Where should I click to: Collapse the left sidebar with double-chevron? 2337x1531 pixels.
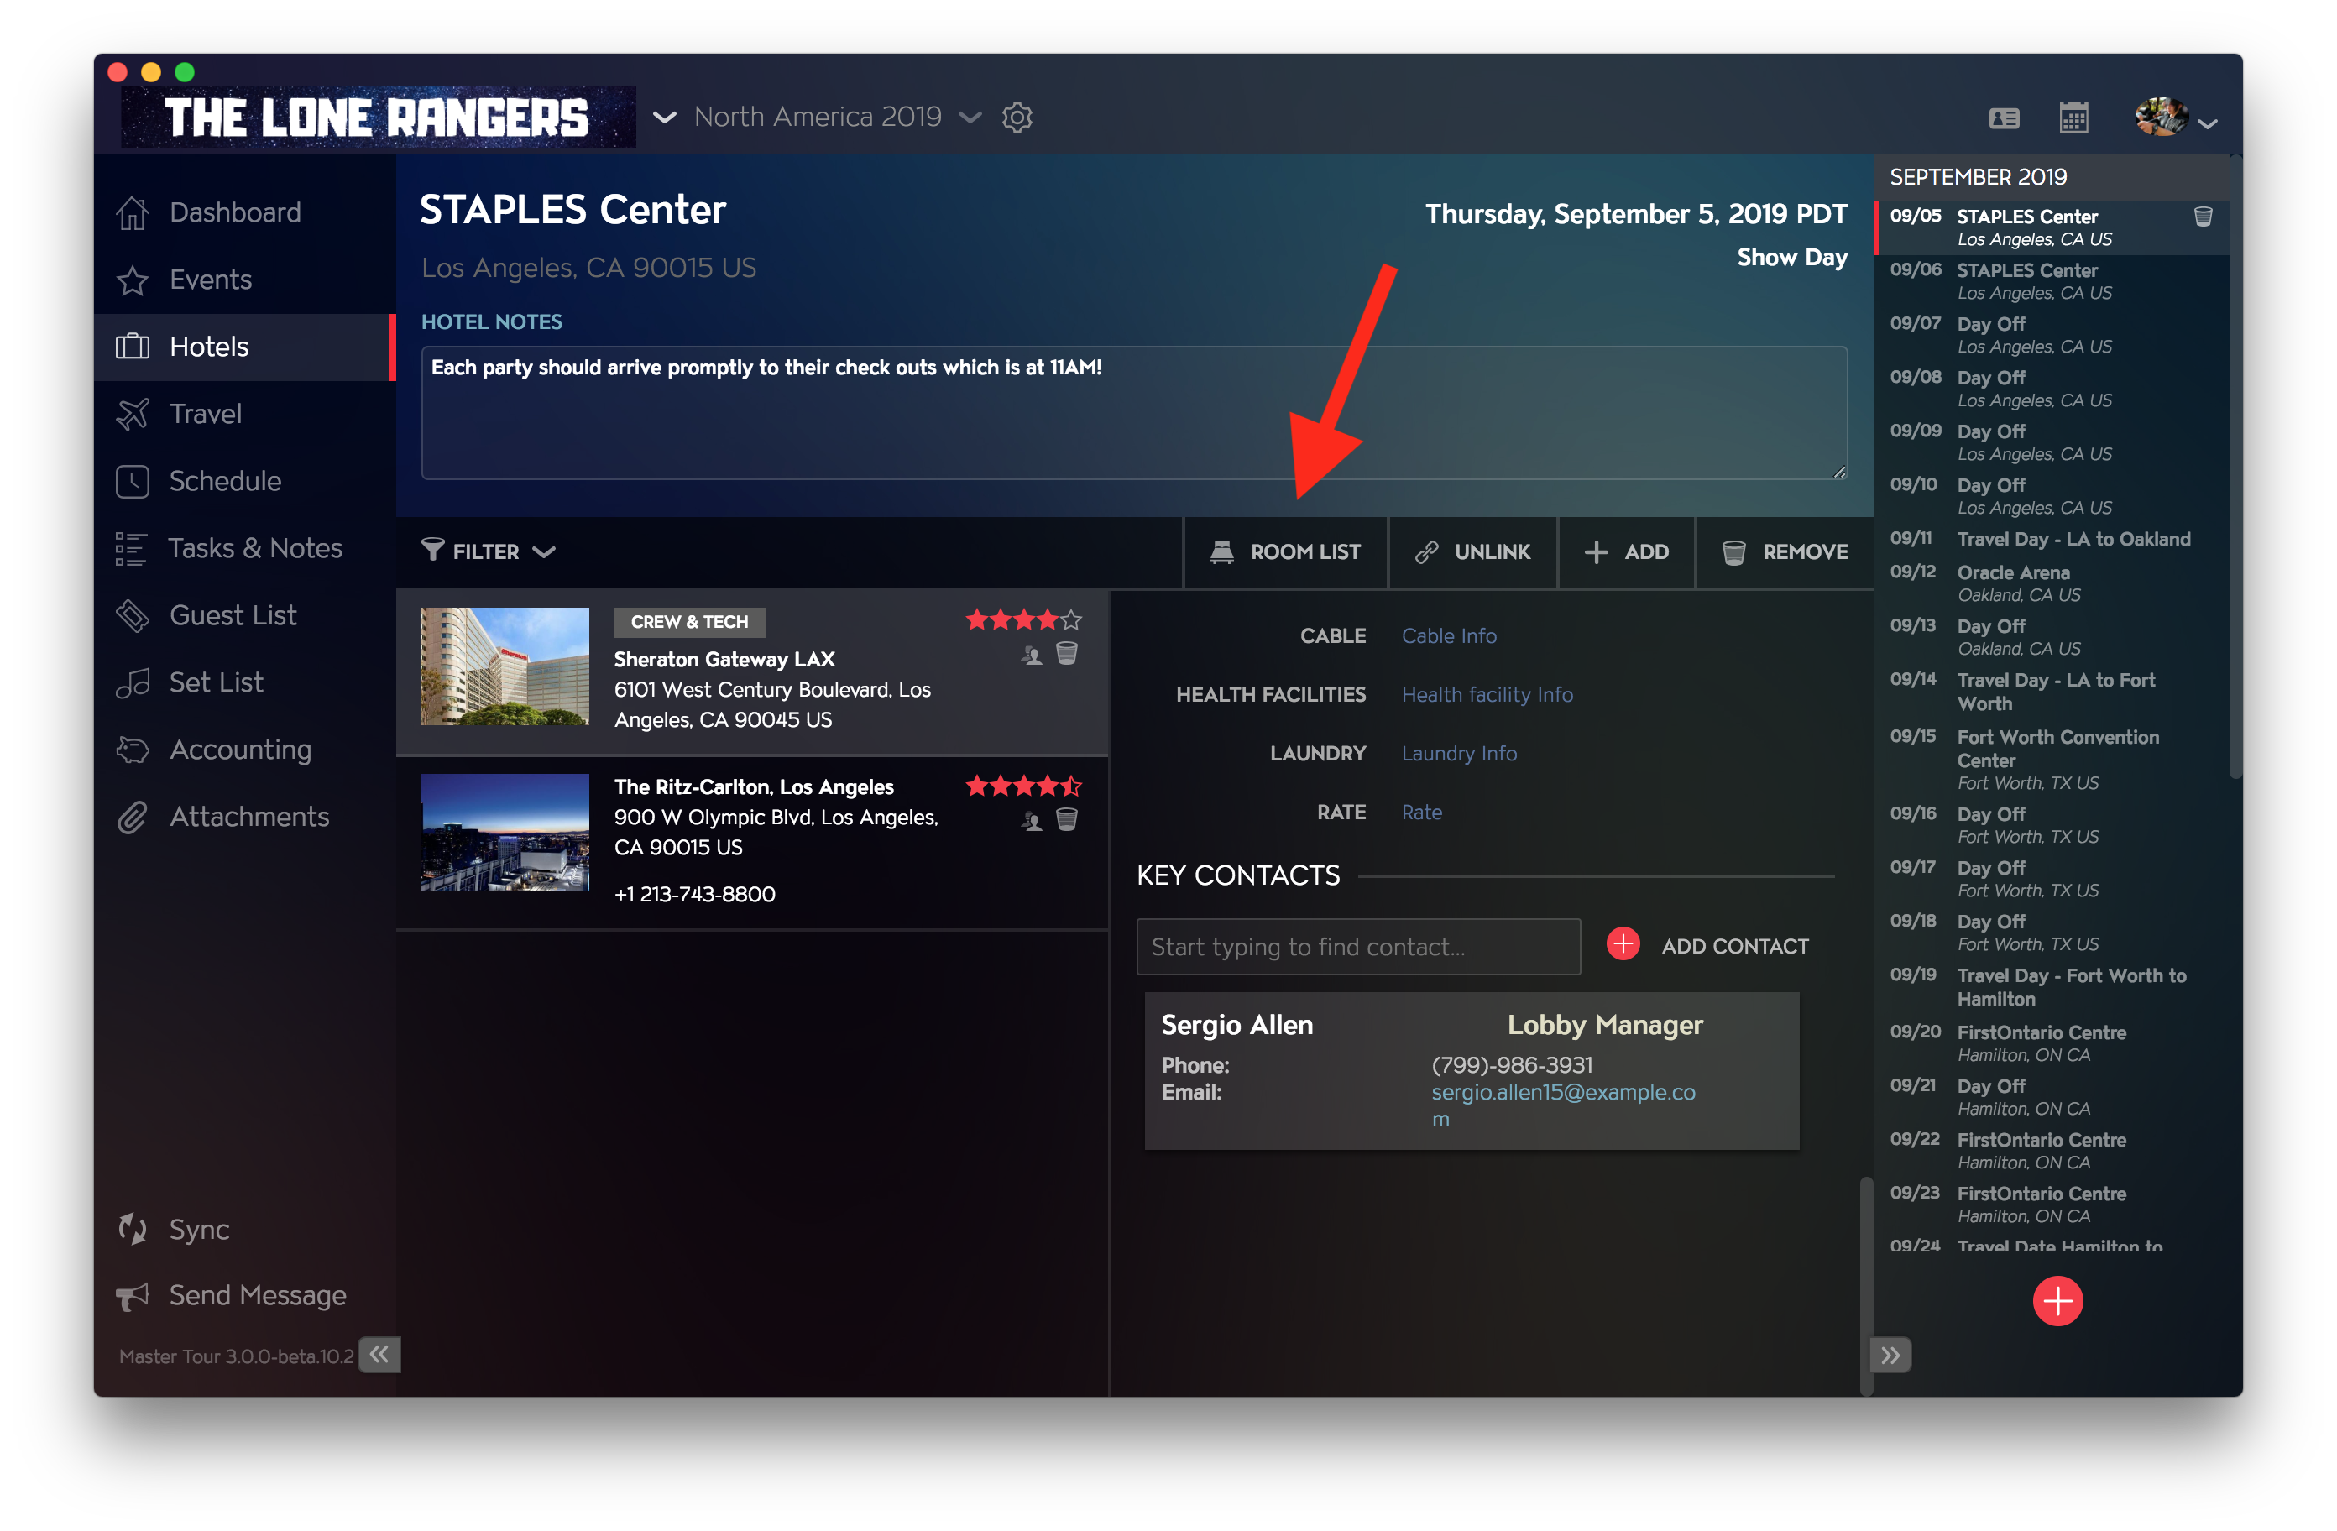coord(379,1354)
